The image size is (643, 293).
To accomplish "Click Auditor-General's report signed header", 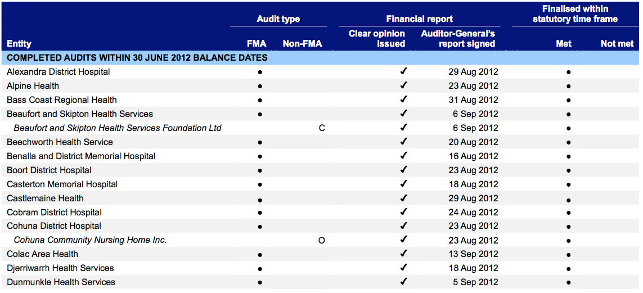I will (x=458, y=38).
